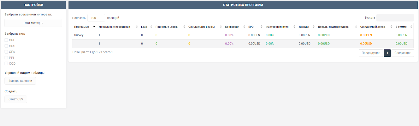This screenshot has height=126, width=419.
Task: Enable the CPL type checkbox
Action: click(x=6, y=40)
